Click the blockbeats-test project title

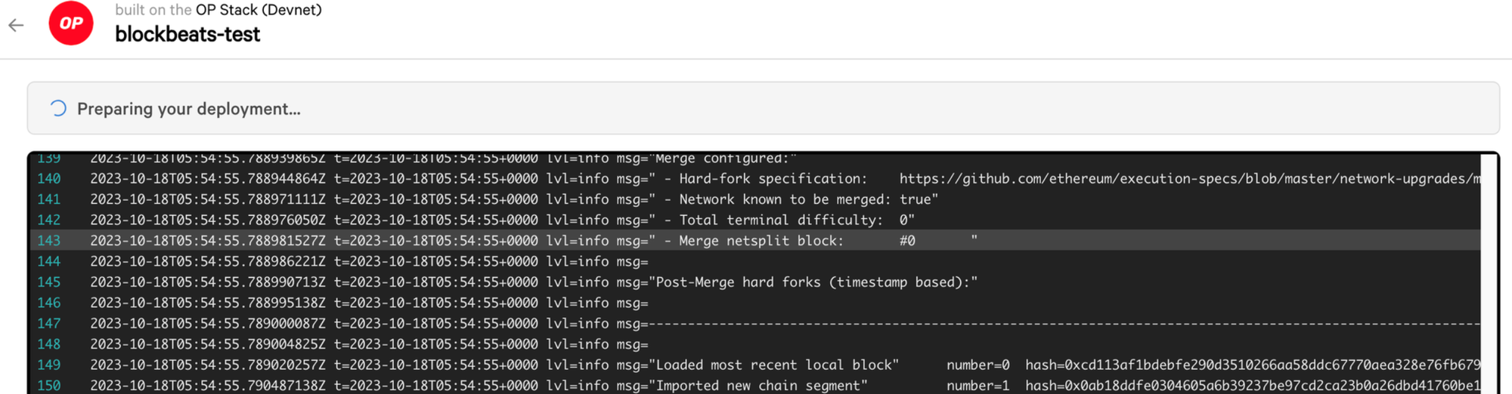coord(187,35)
